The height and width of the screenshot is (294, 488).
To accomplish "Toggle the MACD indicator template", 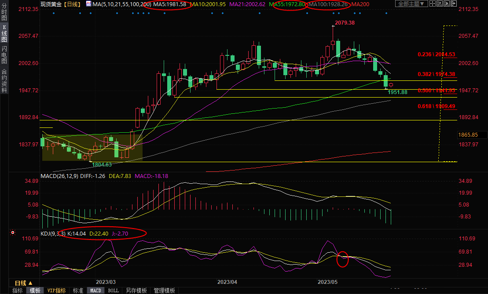I will coord(95,290).
